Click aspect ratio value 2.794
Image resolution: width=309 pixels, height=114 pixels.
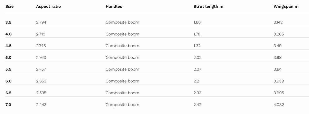41,22
